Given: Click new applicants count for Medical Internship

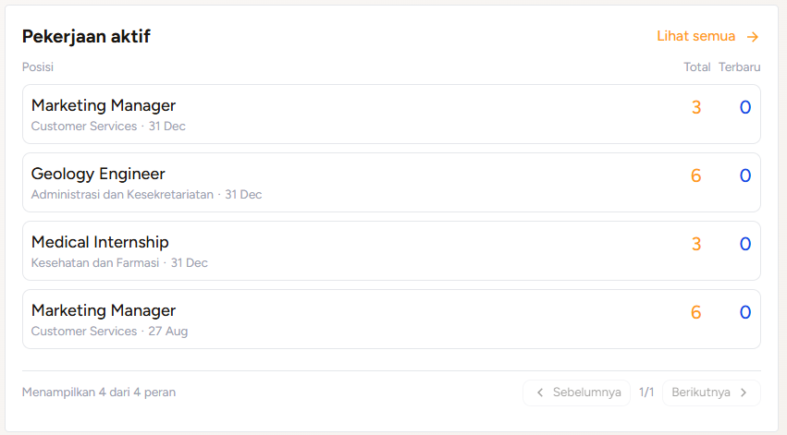Looking at the screenshot, I should click(745, 244).
